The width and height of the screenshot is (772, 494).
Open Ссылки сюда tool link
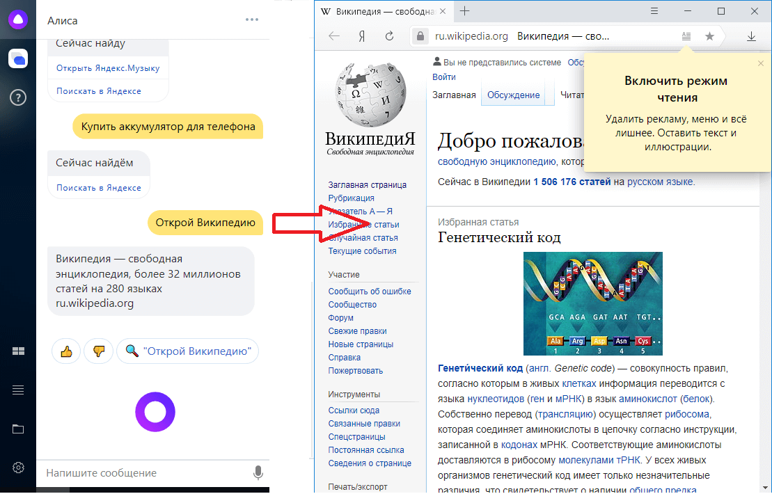coord(354,411)
